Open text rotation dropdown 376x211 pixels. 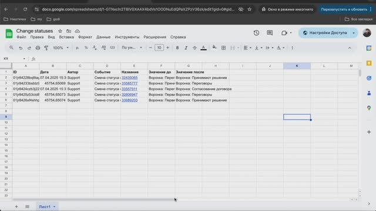[x=280, y=48]
